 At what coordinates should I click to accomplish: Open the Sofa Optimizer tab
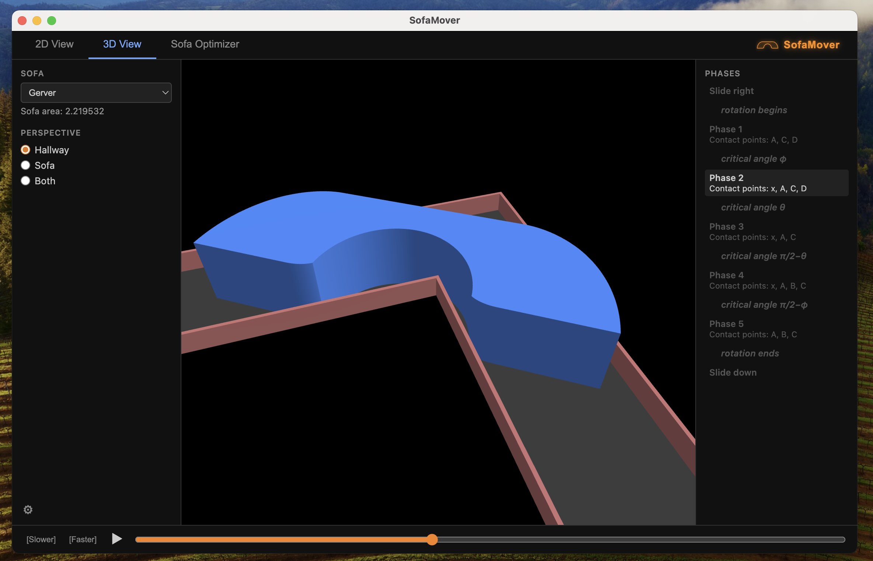205,44
